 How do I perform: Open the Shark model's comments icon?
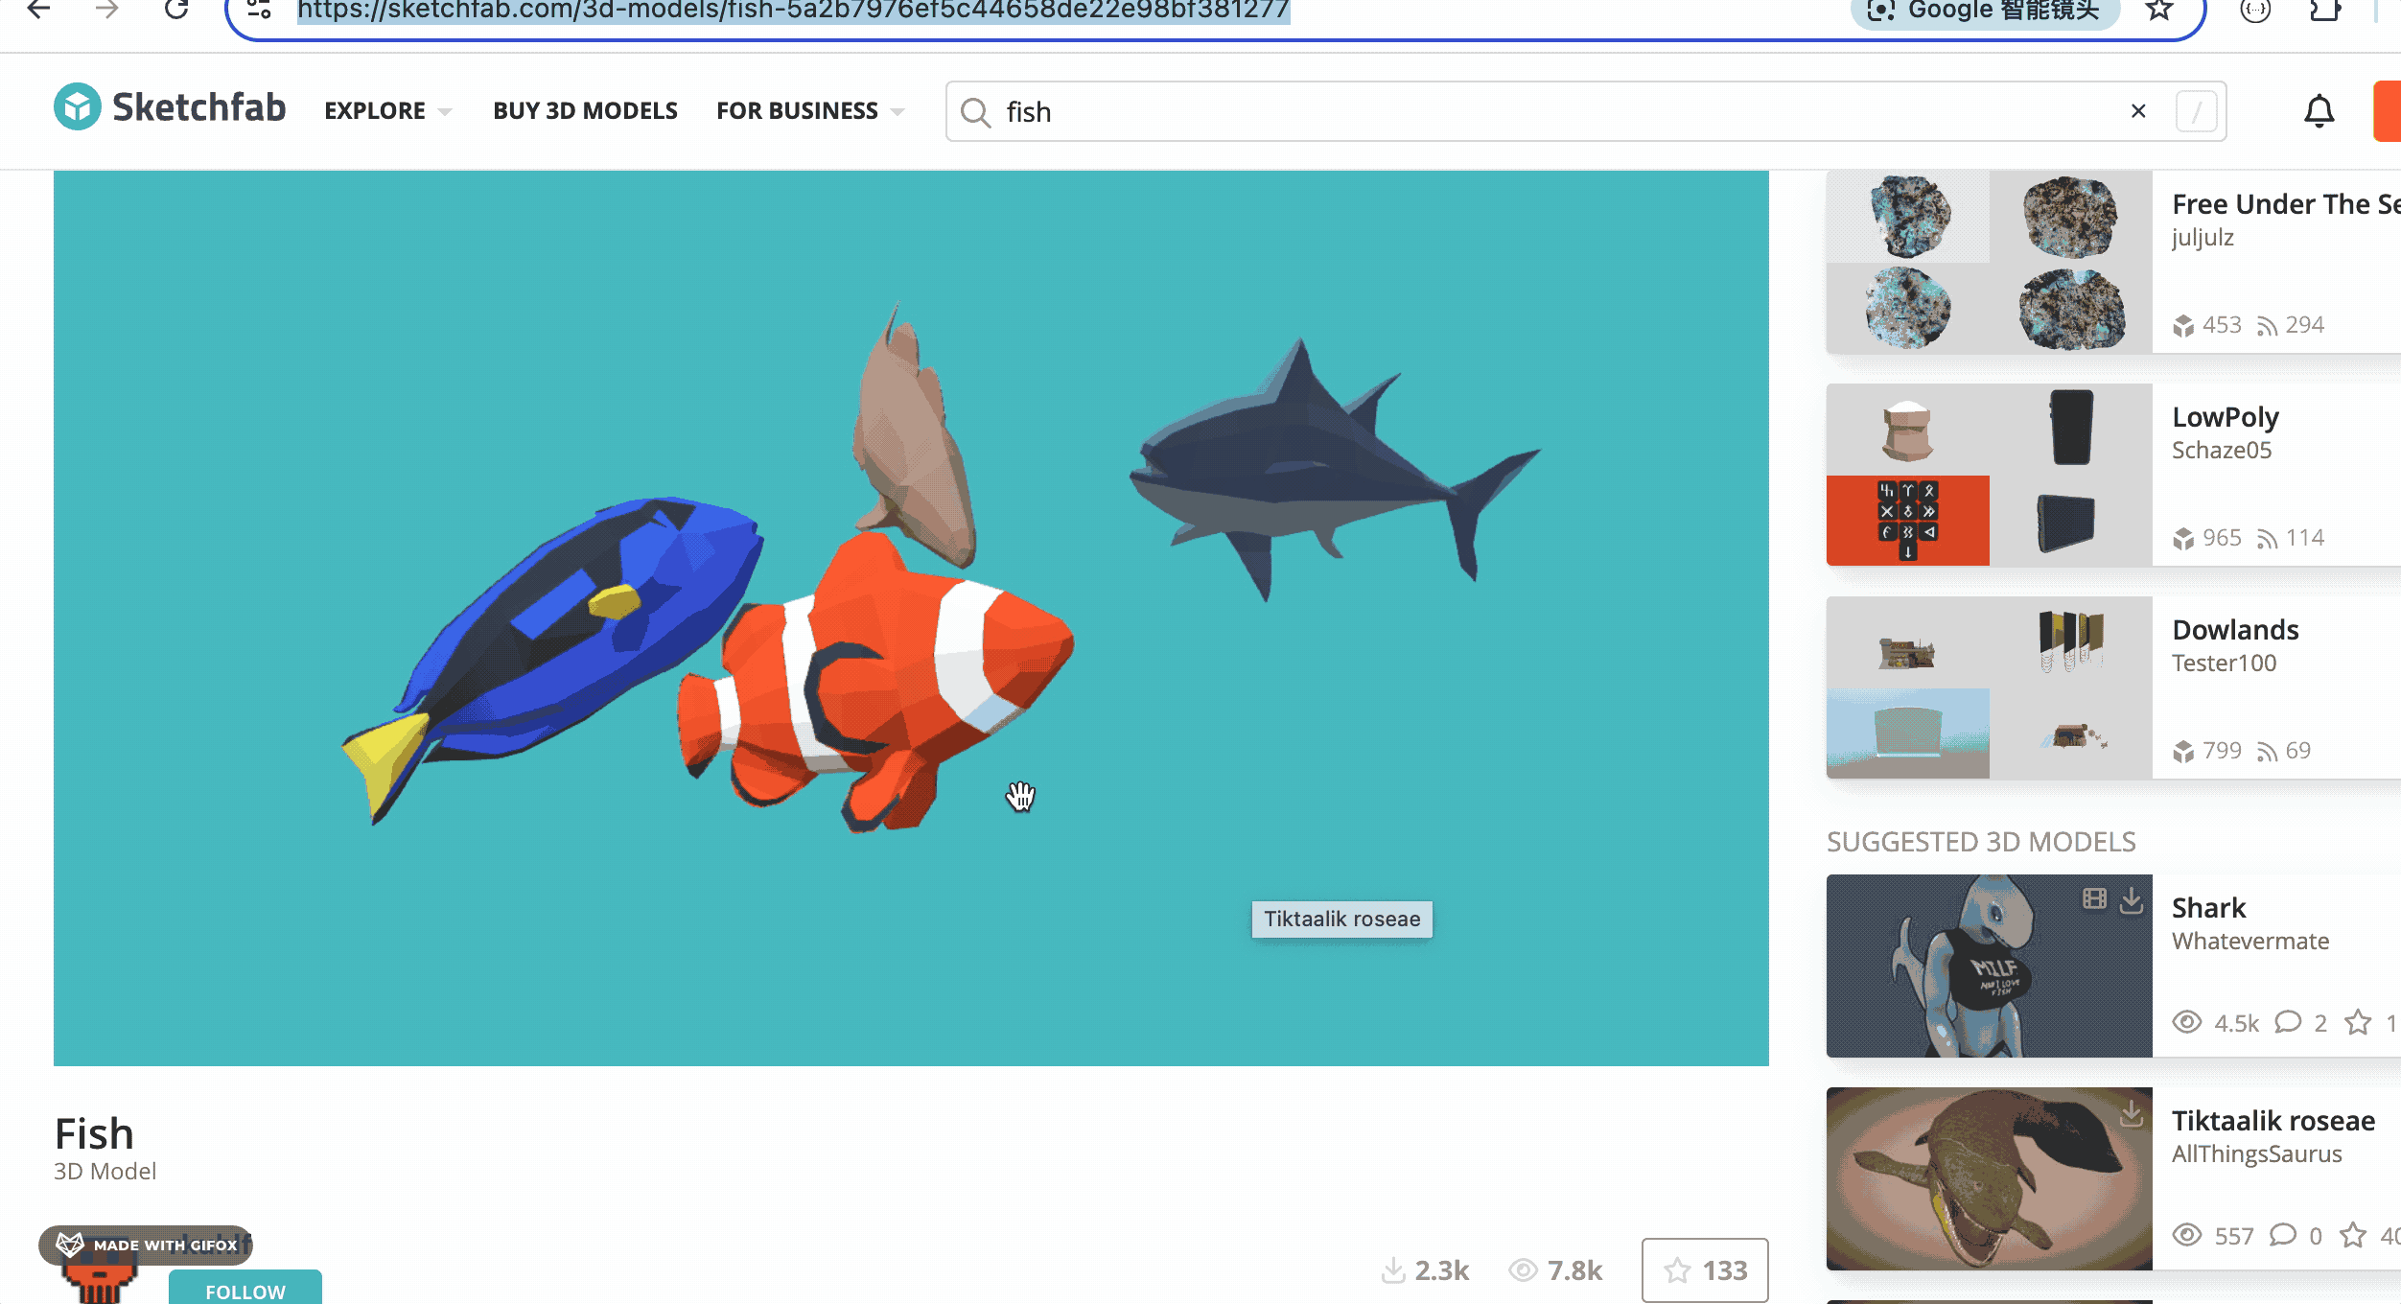tap(2288, 1022)
